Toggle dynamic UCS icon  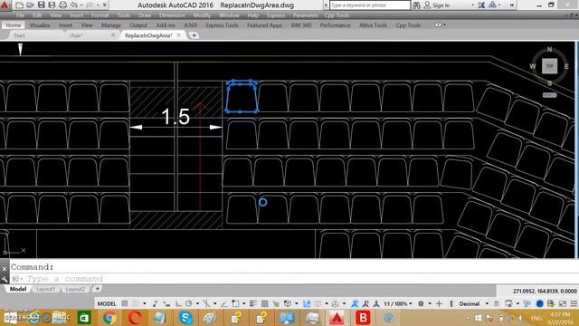[307, 304]
